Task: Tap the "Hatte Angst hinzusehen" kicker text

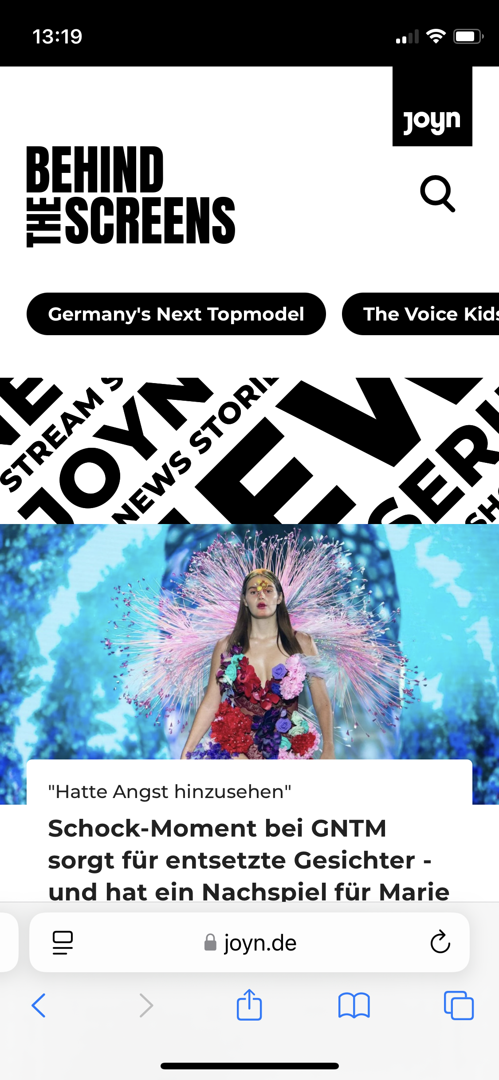Action: point(169,791)
